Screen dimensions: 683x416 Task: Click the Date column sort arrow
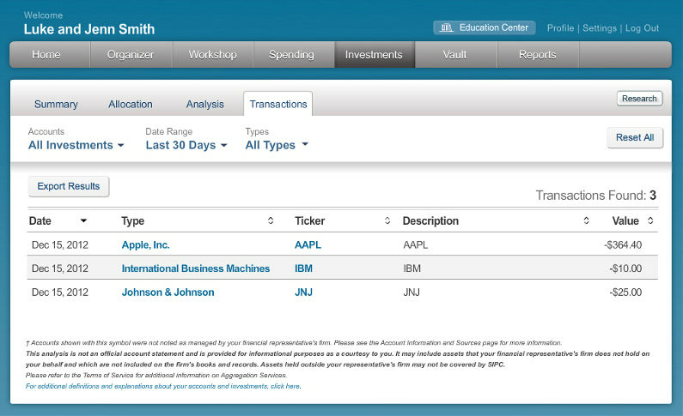[83, 220]
